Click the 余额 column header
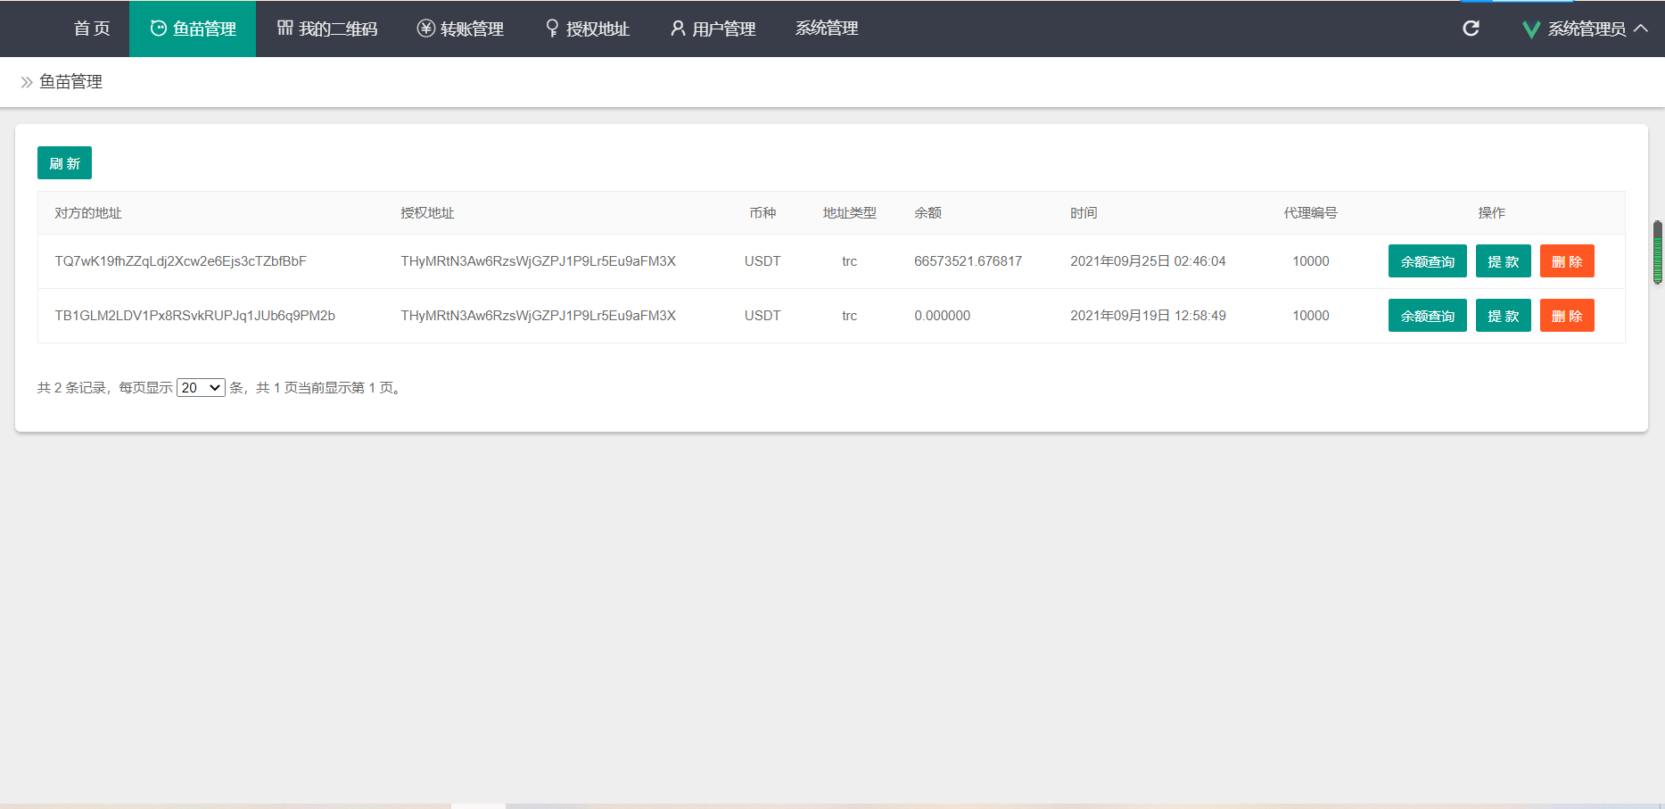1665x809 pixels. [x=927, y=213]
